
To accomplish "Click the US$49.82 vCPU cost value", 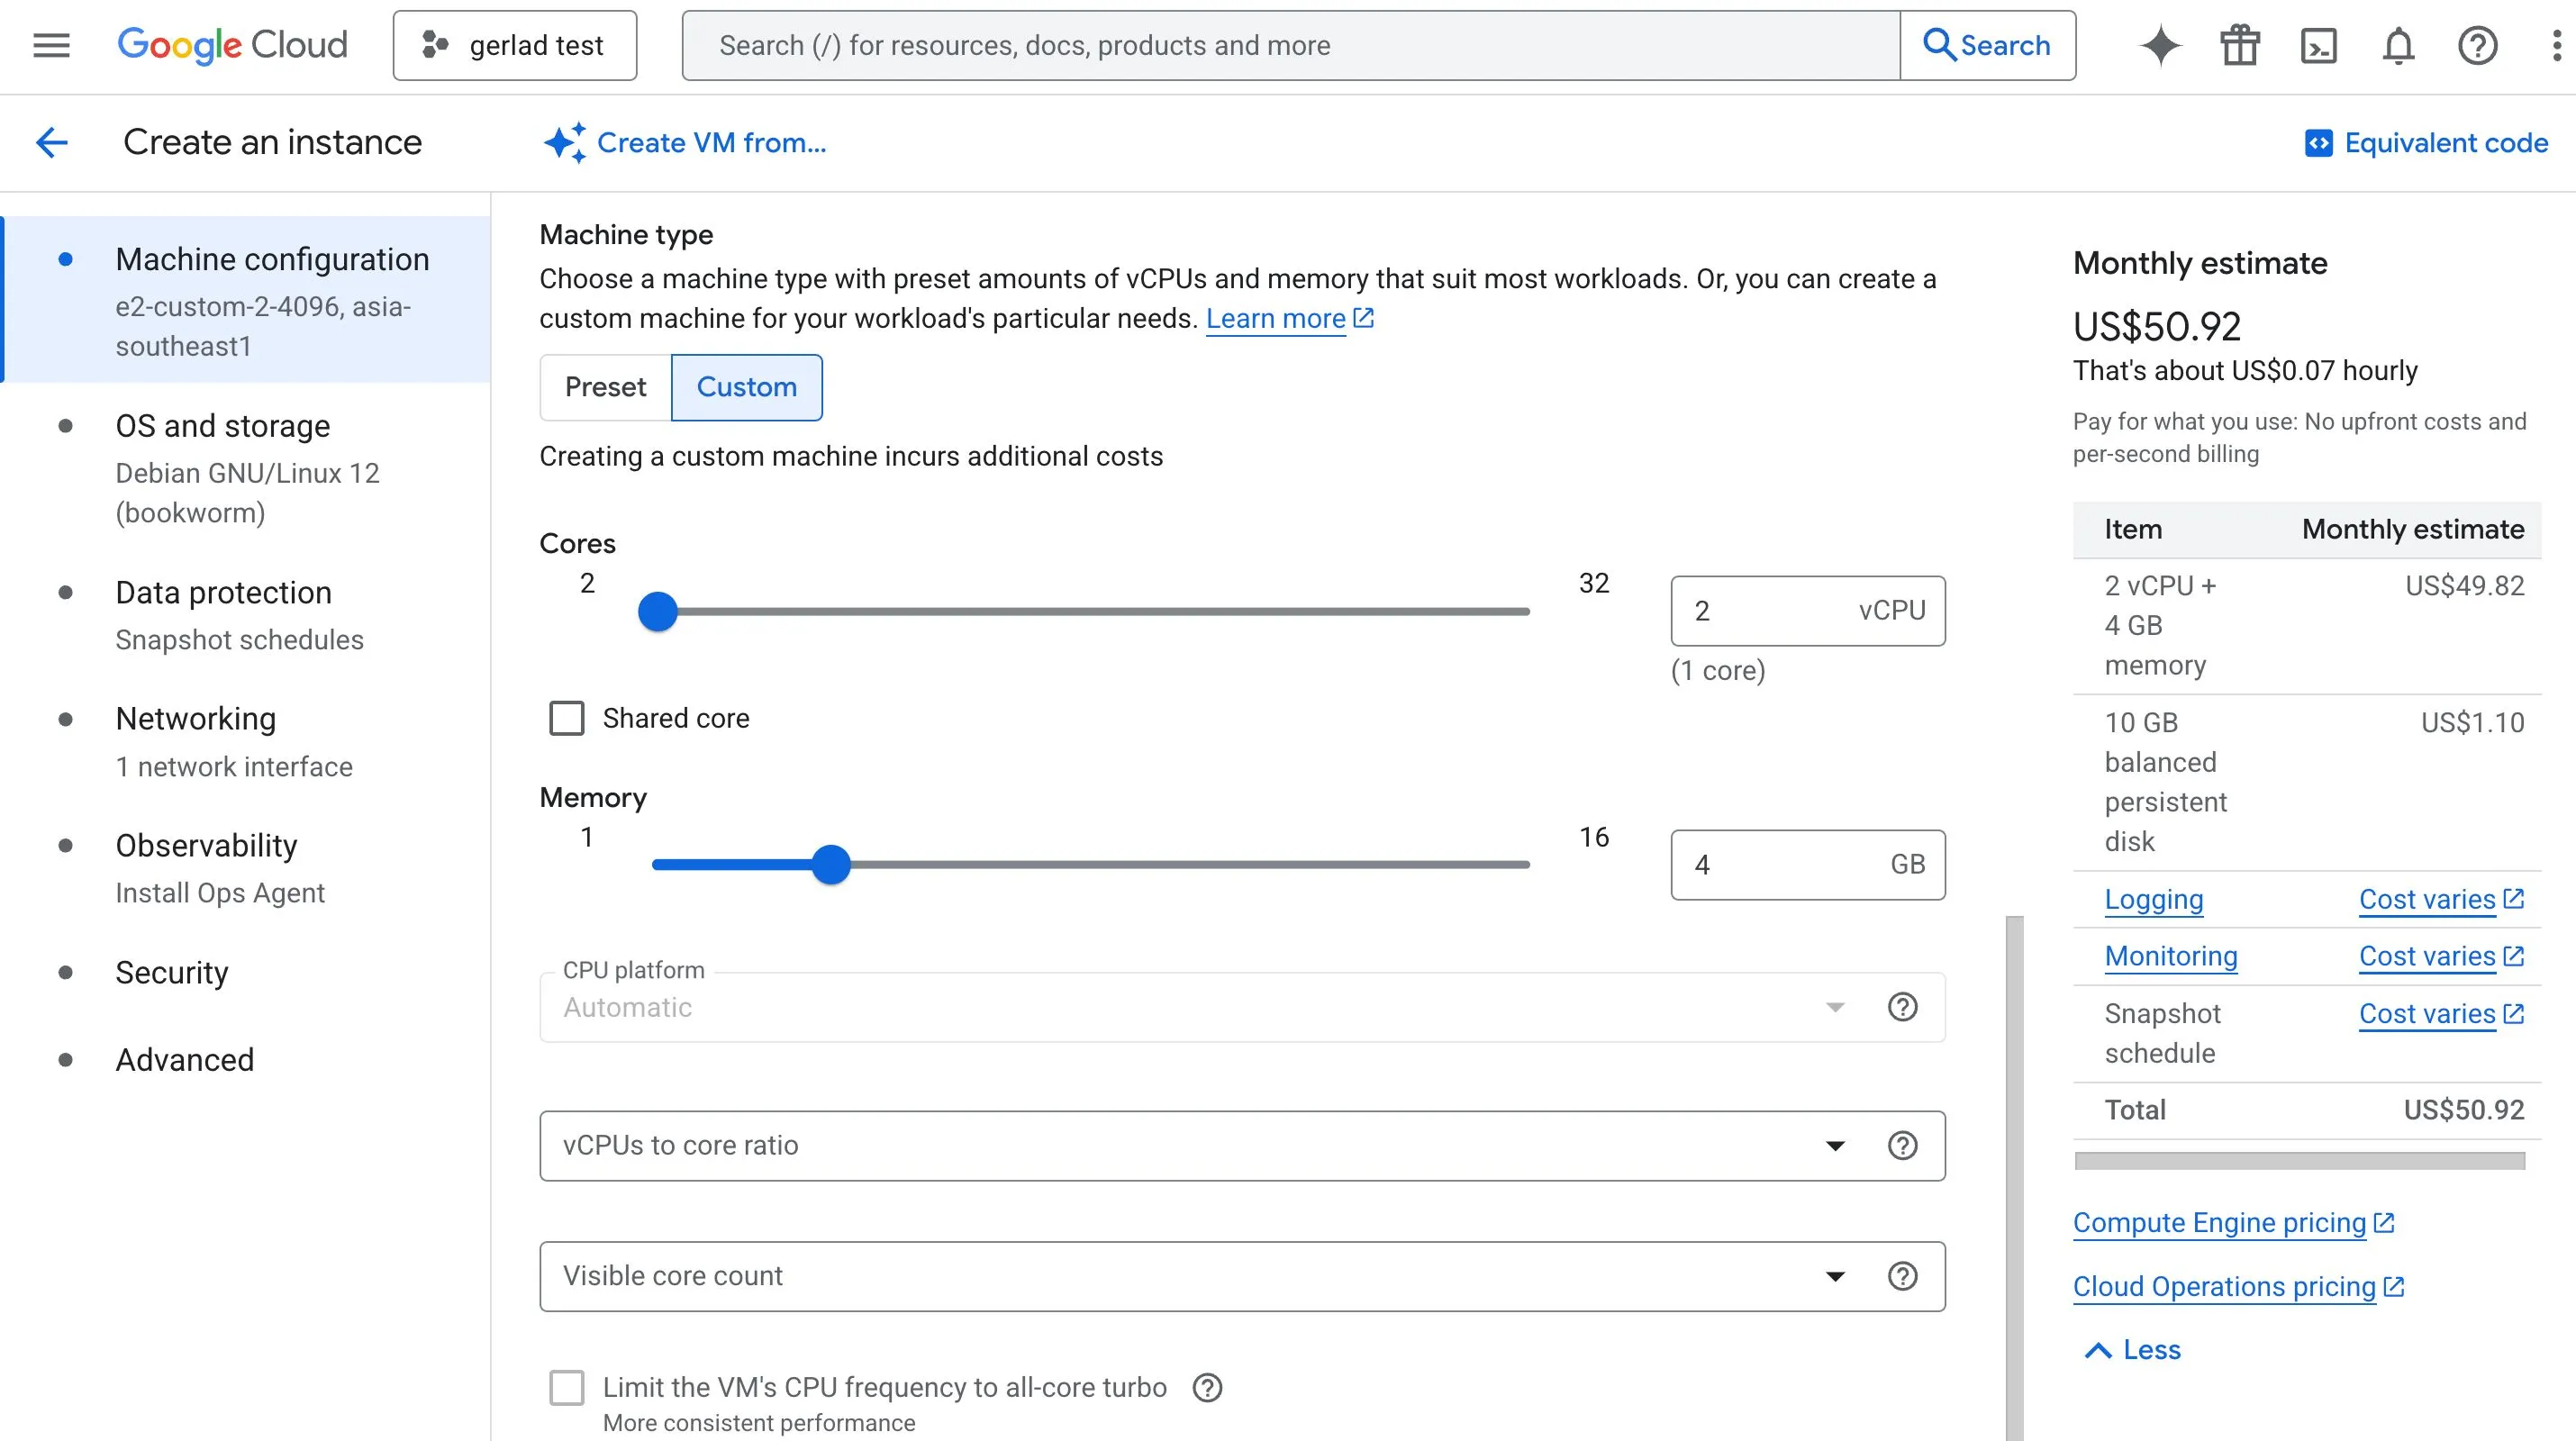I will click(2464, 585).
